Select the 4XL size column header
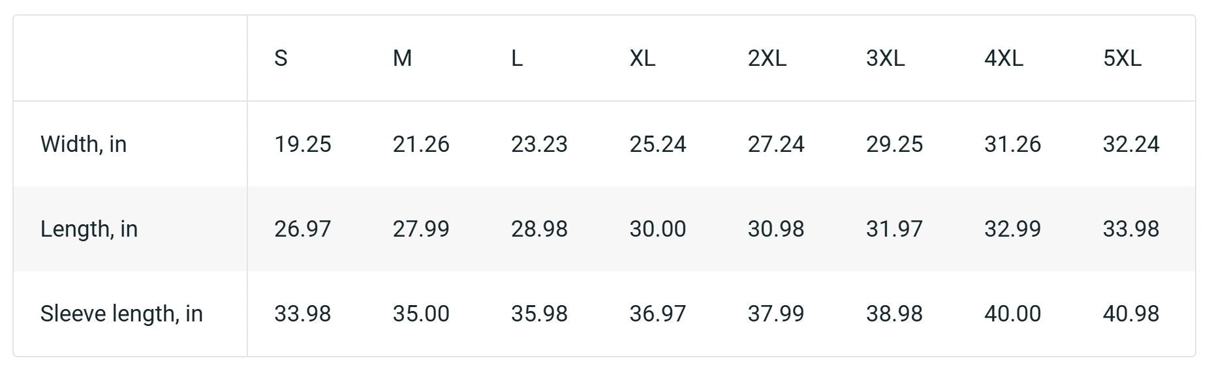Screen dimensions: 1212x369 click(x=1003, y=59)
